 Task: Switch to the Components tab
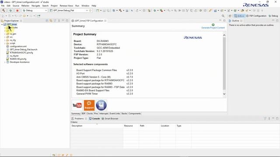(x=135, y=113)
